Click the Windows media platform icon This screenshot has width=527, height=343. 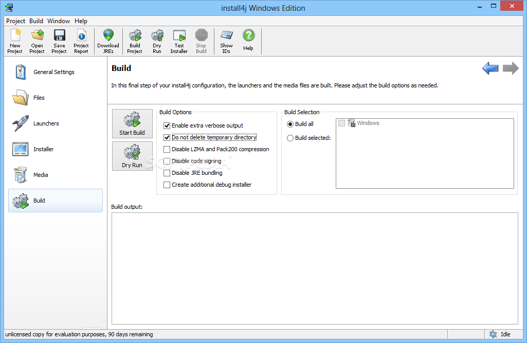click(x=352, y=123)
